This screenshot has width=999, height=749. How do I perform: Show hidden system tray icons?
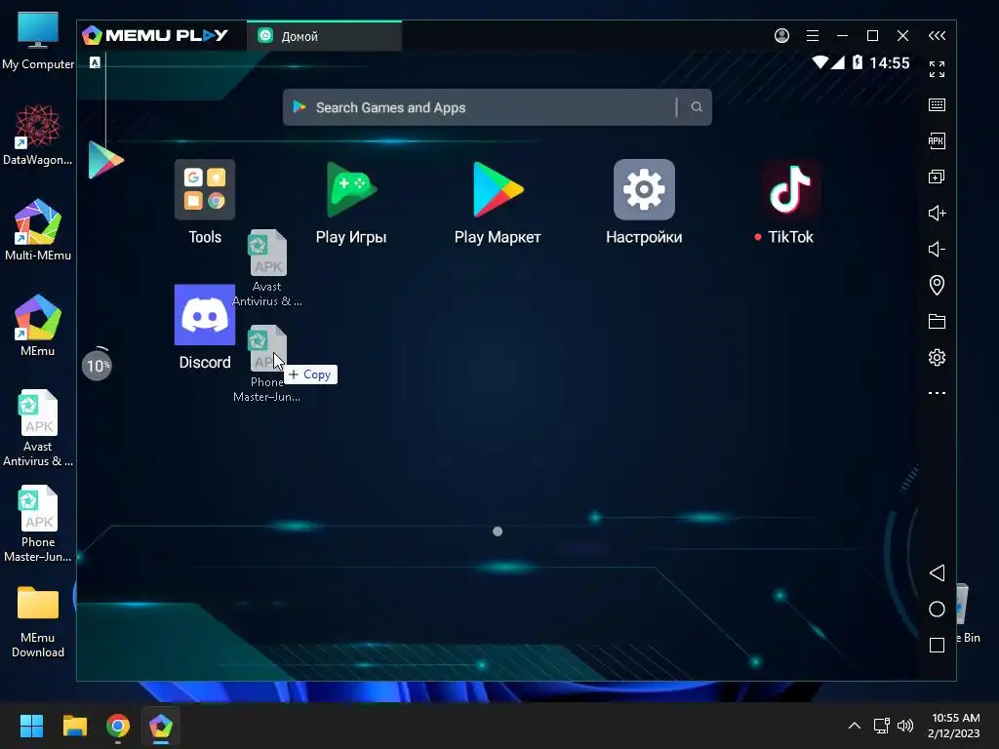(x=855, y=726)
